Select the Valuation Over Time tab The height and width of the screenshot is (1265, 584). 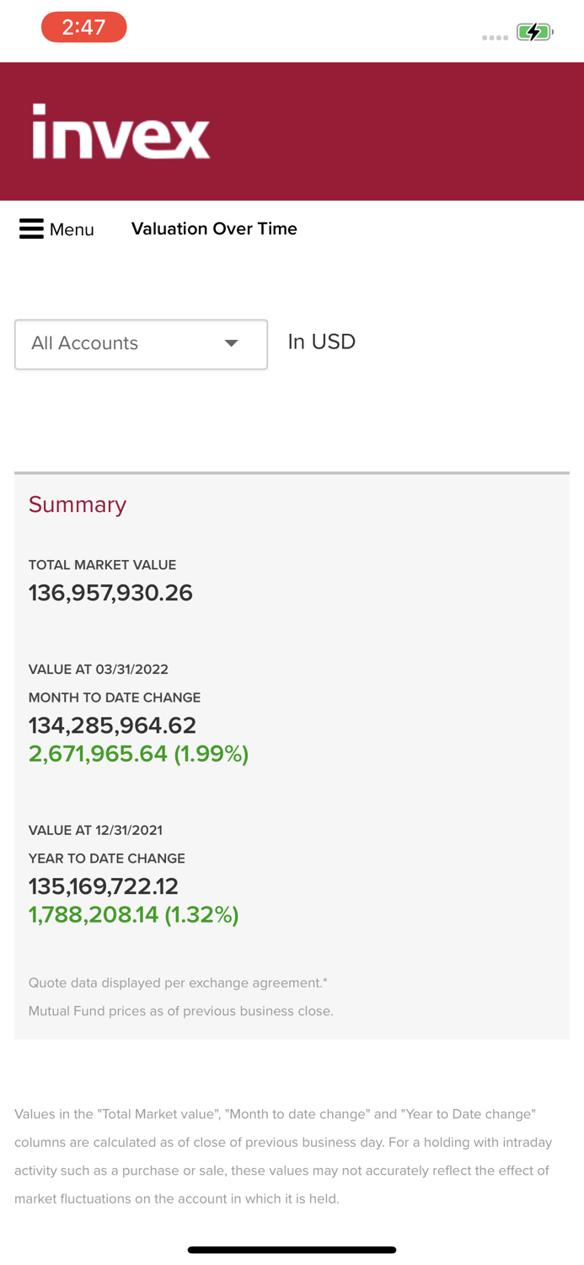click(x=214, y=229)
